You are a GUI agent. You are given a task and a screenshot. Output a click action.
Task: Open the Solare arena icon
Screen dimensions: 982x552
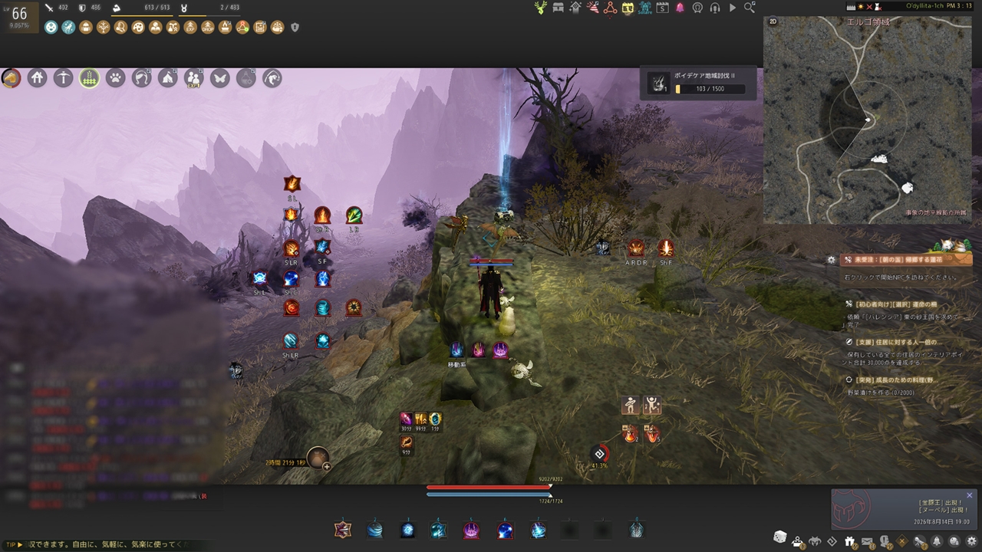(644, 8)
